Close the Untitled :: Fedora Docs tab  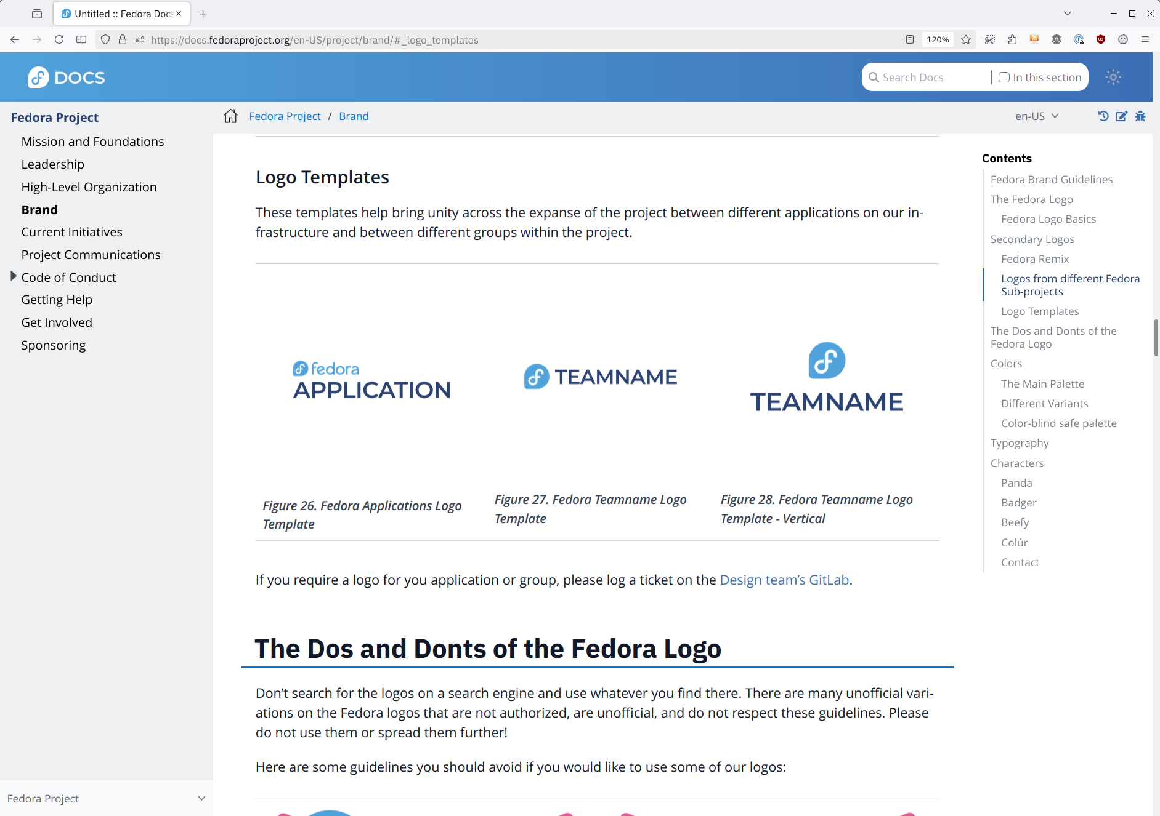[x=179, y=14]
